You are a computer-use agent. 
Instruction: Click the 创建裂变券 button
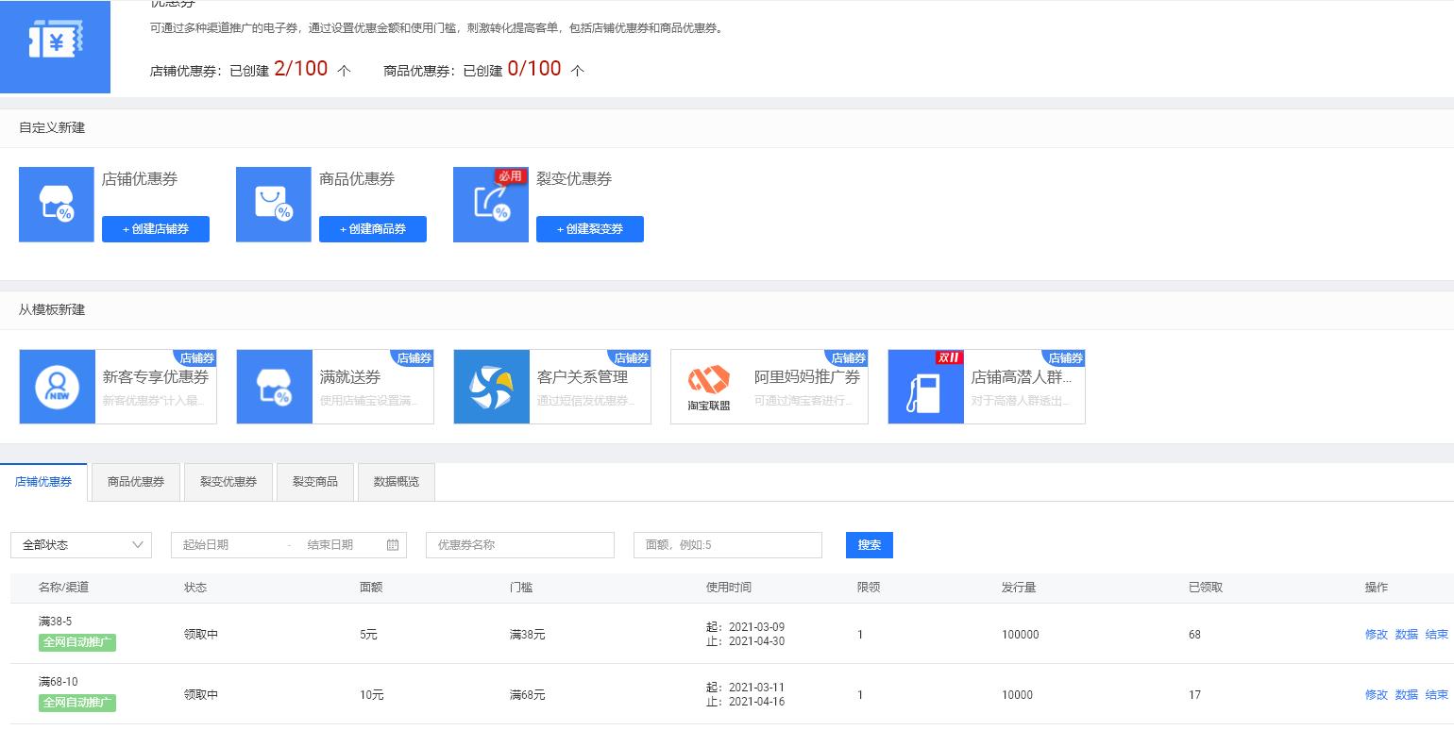[590, 228]
